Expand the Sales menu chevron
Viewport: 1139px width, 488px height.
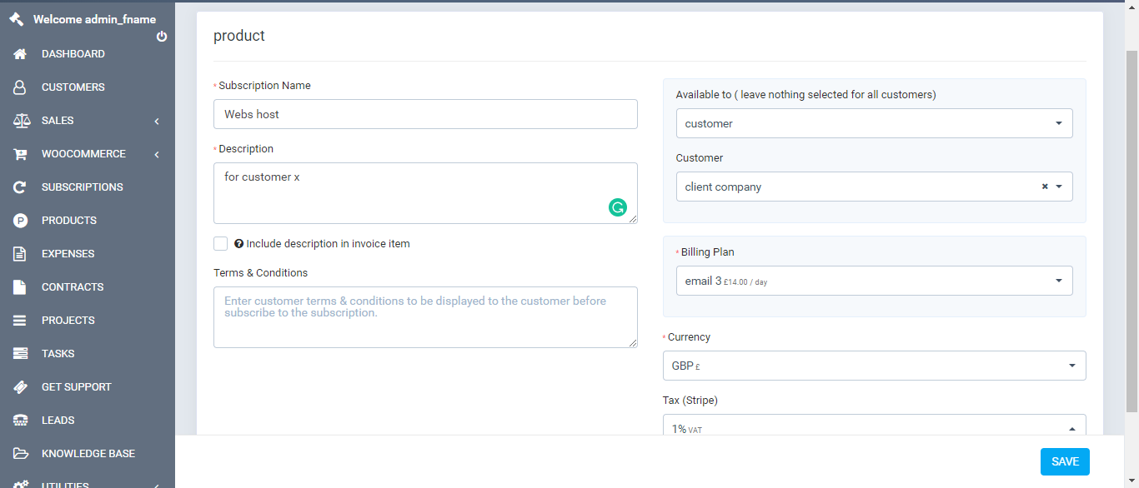click(157, 122)
